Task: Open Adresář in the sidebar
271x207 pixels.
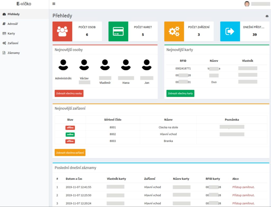Action: [x=13, y=24]
